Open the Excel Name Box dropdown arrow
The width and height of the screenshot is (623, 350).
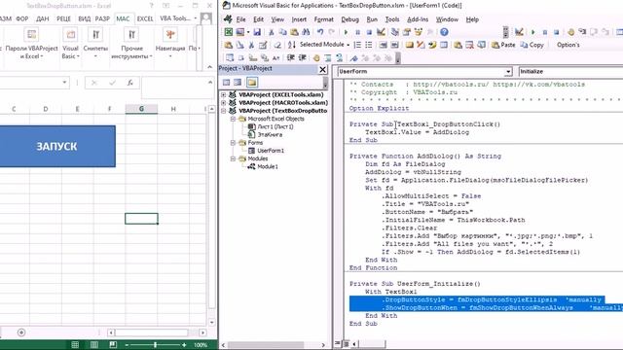point(64,83)
